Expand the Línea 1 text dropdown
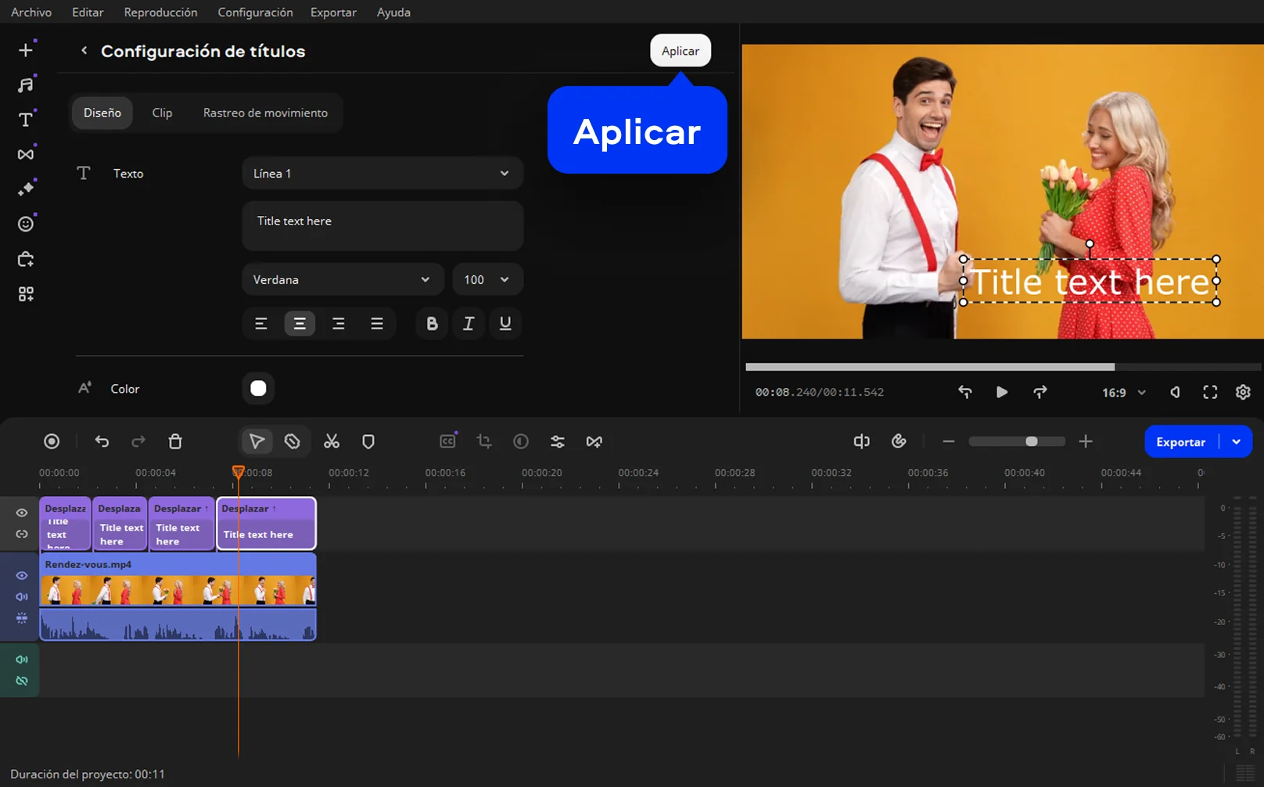The height and width of the screenshot is (787, 1264). [382, 174]
